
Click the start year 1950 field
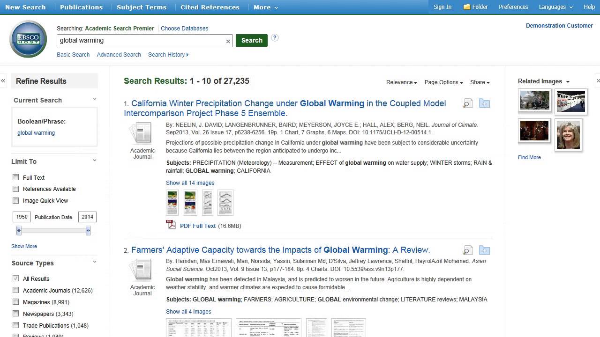pyautogui.click(x=22, y=217)
